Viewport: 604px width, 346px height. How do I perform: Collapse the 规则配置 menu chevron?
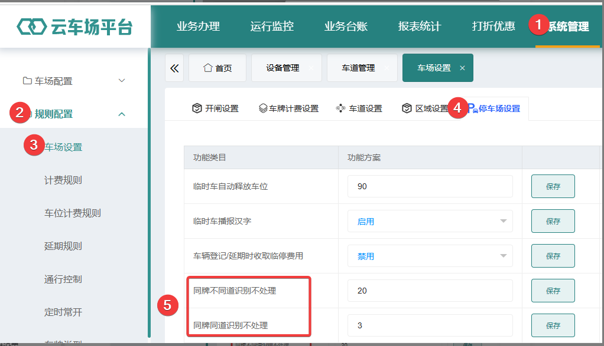pyautogui.click(x=122, y=114)
